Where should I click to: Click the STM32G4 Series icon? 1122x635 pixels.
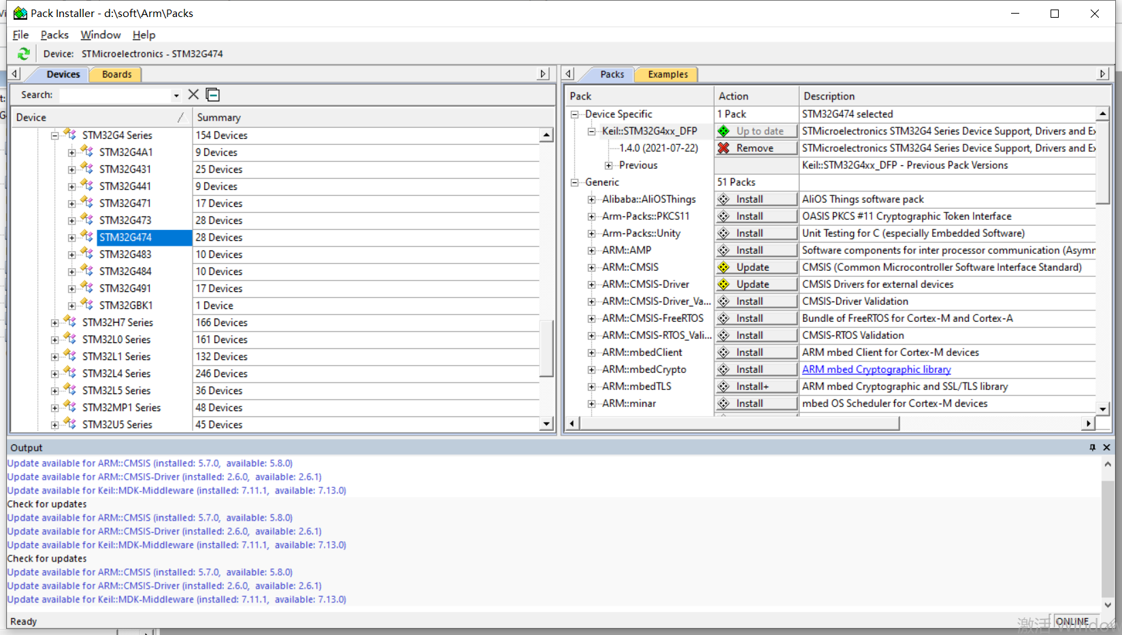69,134
